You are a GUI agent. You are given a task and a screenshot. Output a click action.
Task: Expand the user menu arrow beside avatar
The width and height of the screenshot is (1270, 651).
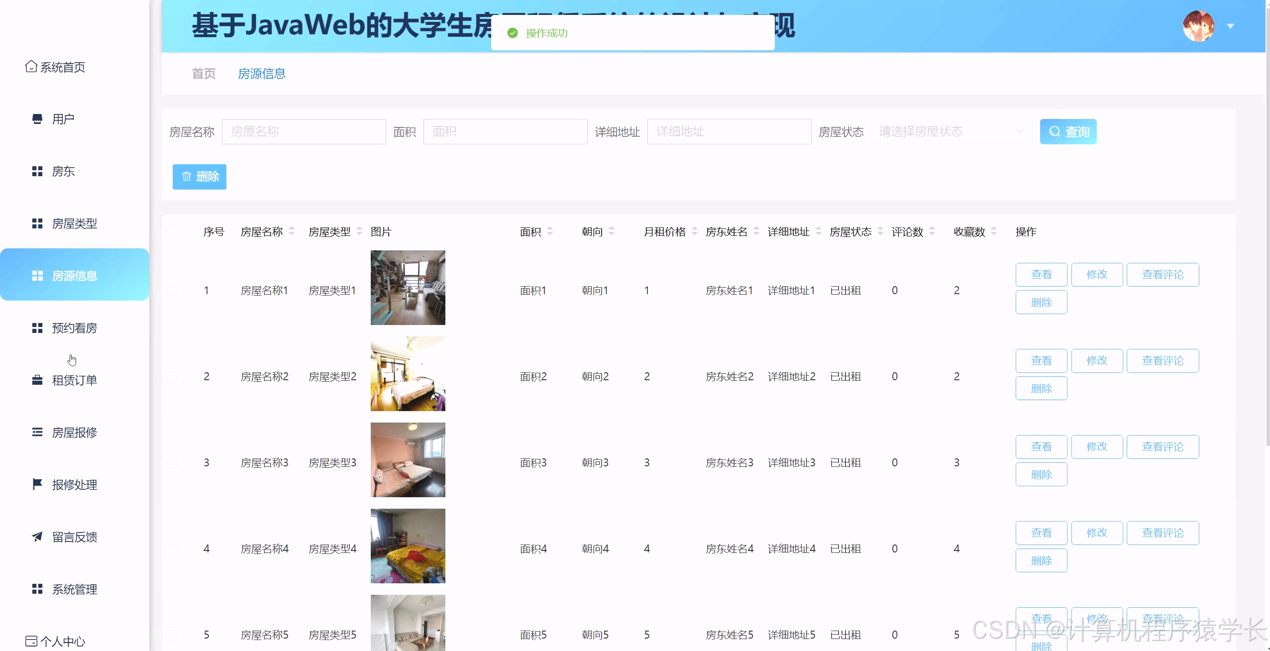click(1231, 26)
